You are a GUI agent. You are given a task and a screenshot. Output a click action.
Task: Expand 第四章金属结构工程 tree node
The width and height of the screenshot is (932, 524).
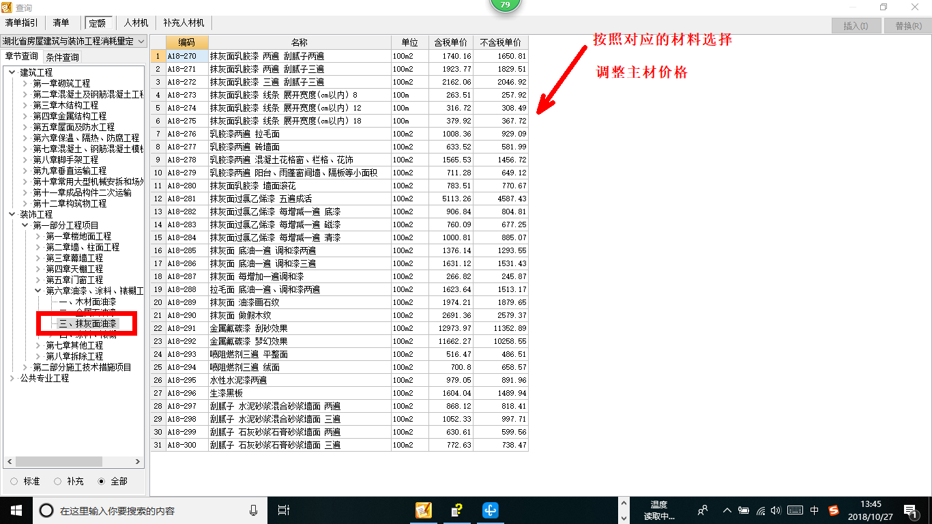click(25, 116)
